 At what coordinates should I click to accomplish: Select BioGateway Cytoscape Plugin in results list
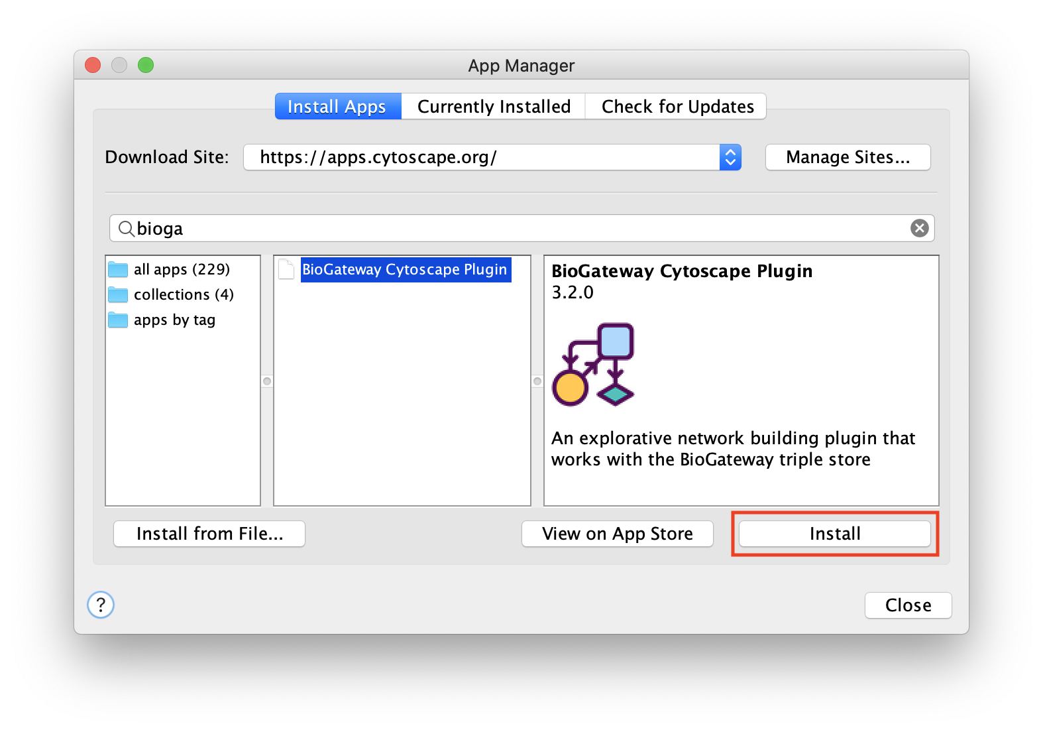click(406, 269)
